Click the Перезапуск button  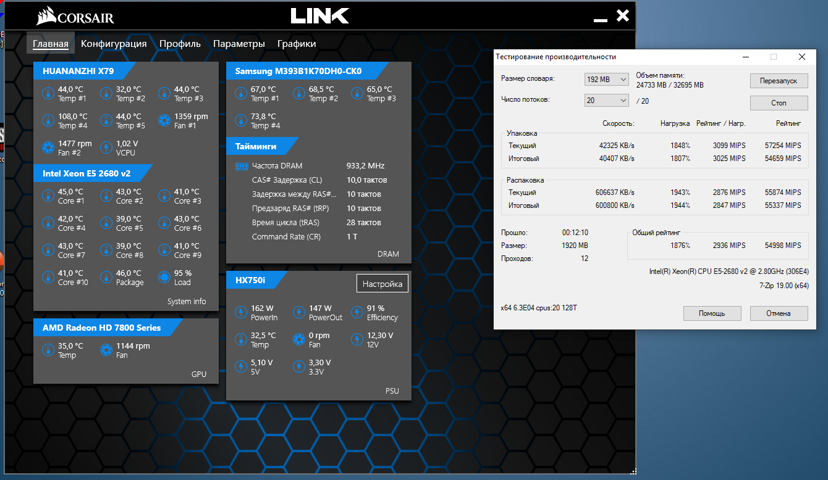tap(779, 81)
